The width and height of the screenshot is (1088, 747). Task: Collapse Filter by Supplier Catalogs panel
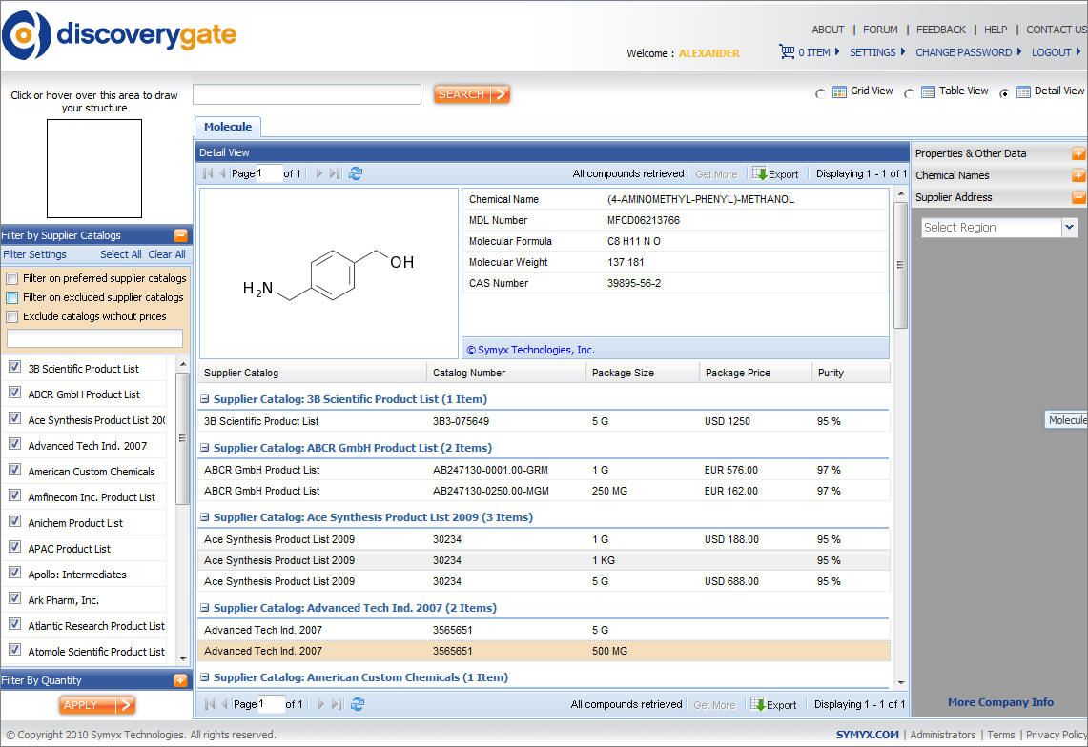pos(180,235)
